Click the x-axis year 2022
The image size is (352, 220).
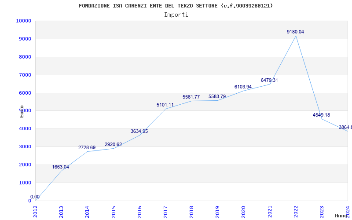coord(296,212)
